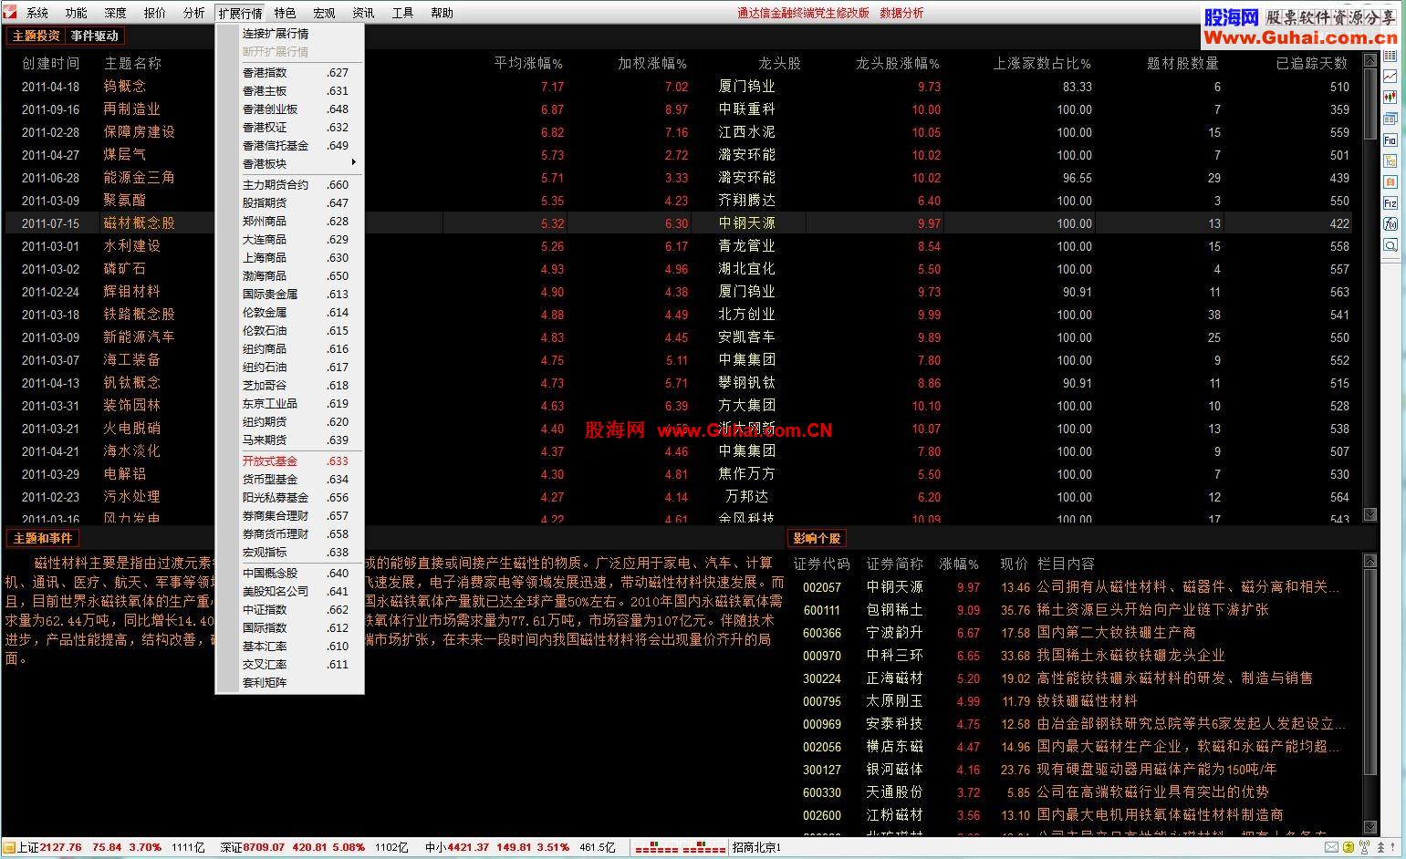Screen dimensions: 1406x859
Task: Click 招商北京1 server label in status bar
Action: 756,847
